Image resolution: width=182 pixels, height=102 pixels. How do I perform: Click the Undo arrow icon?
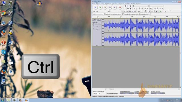[x=139, y=11]
